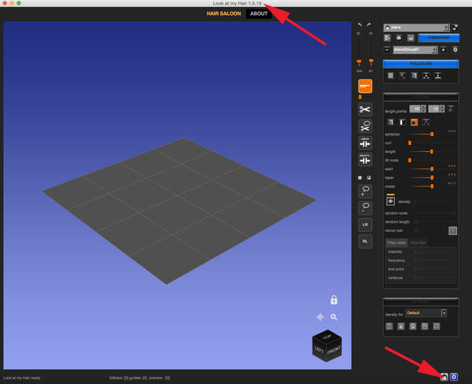The height and width of the screenshot is (384, 472).
Task: Click the magnifier zoom icon in viewport
Action: click(334, 317)
